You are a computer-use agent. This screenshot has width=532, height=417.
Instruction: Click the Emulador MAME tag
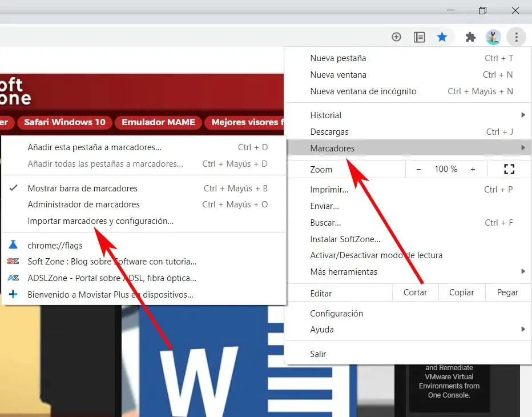tap(159, 122)
